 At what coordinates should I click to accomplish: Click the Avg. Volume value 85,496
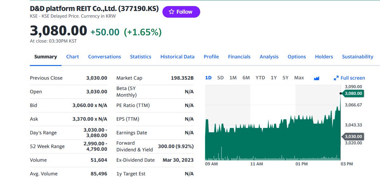point(99,174)
